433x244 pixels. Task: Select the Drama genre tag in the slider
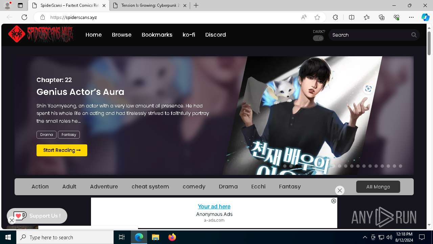point(46,135)
